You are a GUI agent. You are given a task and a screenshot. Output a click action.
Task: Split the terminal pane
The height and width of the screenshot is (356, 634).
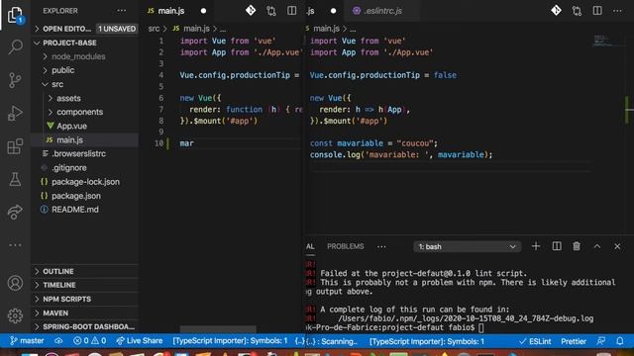[x=557, y=246]
